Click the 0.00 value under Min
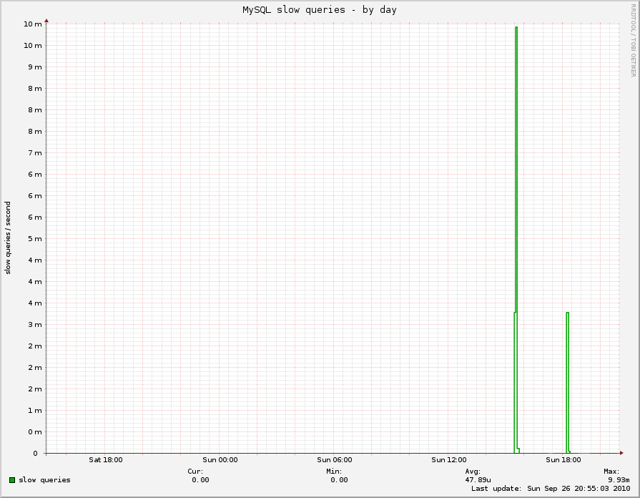This screenshot has height=498, width=640. (x=339, y=479)
